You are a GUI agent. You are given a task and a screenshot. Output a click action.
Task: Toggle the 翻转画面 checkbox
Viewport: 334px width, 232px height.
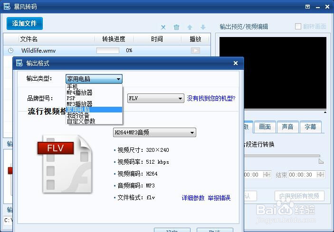pos(298,27)
